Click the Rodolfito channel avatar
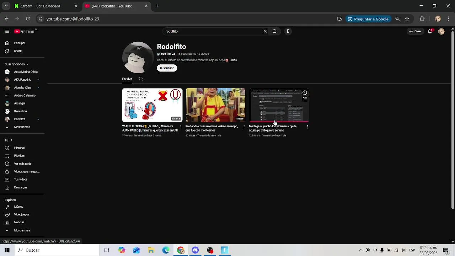Screen dimensions: 455x256 [x=138, y=58]
